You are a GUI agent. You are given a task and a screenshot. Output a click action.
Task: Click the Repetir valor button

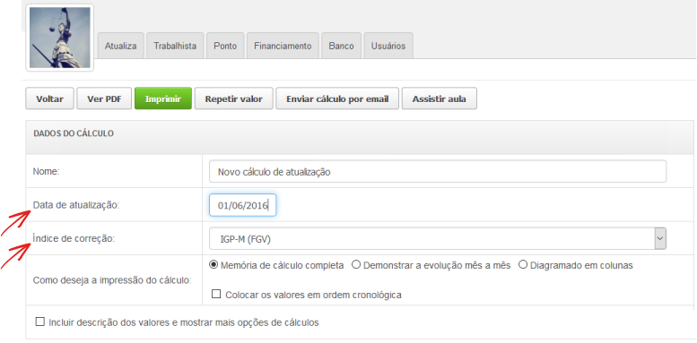tap(234, 99)
